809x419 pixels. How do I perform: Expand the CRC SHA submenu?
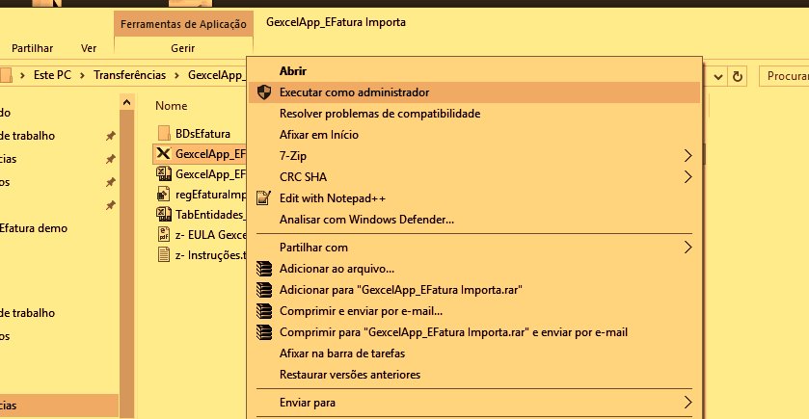pos(688,176)
